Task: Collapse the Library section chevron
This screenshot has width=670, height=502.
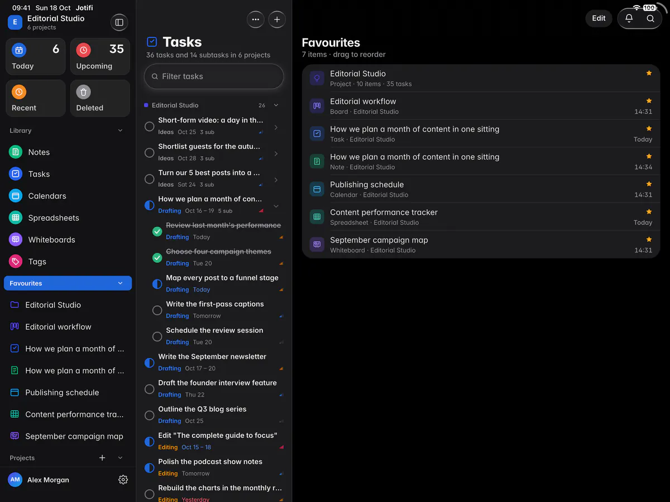Action: 120,131
